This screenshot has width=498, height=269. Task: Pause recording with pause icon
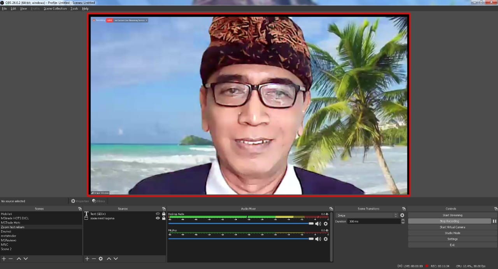[x=494, y=221]
